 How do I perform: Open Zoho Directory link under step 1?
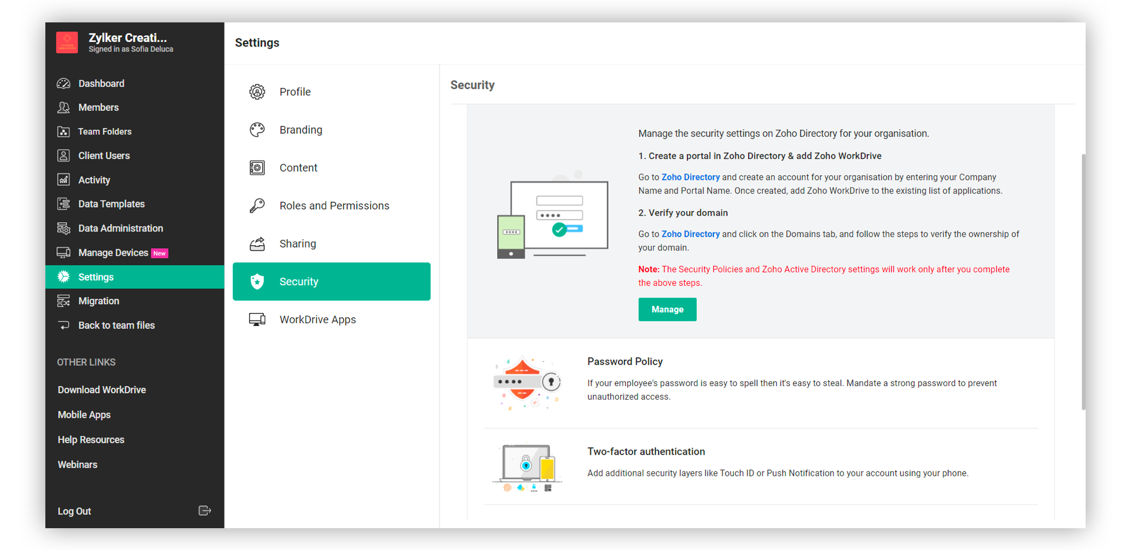click(690, 177)
